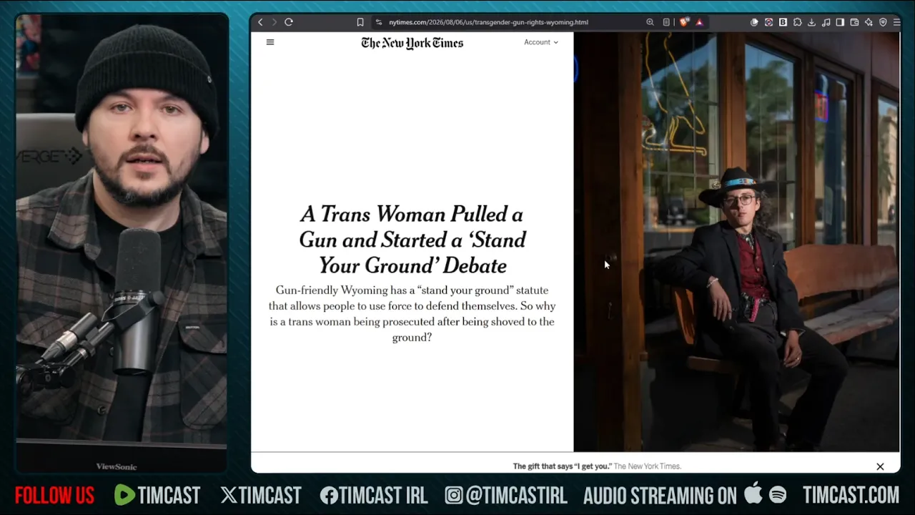
Task: Click 'The gift that says I get you' banner
Action: [597, 466]
